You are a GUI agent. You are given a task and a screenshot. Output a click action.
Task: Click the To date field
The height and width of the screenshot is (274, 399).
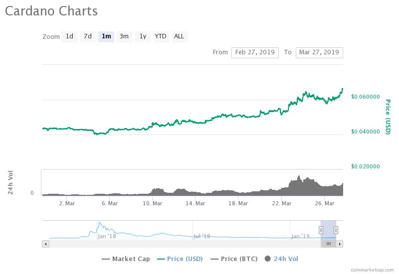pyautogui.click(x=319, y=52)
